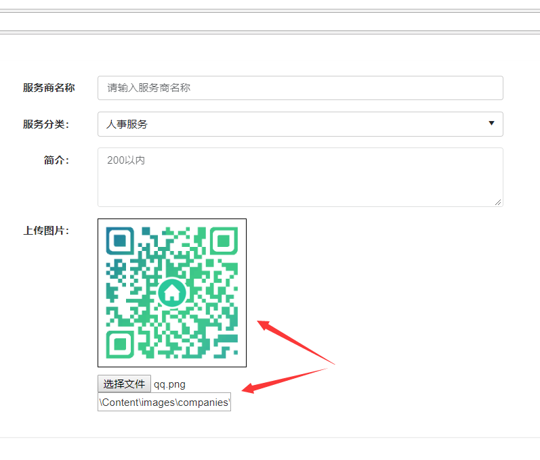Click the qq.png file name text
Viewport: 540px width, 460px height.
(x=169, y=384)
